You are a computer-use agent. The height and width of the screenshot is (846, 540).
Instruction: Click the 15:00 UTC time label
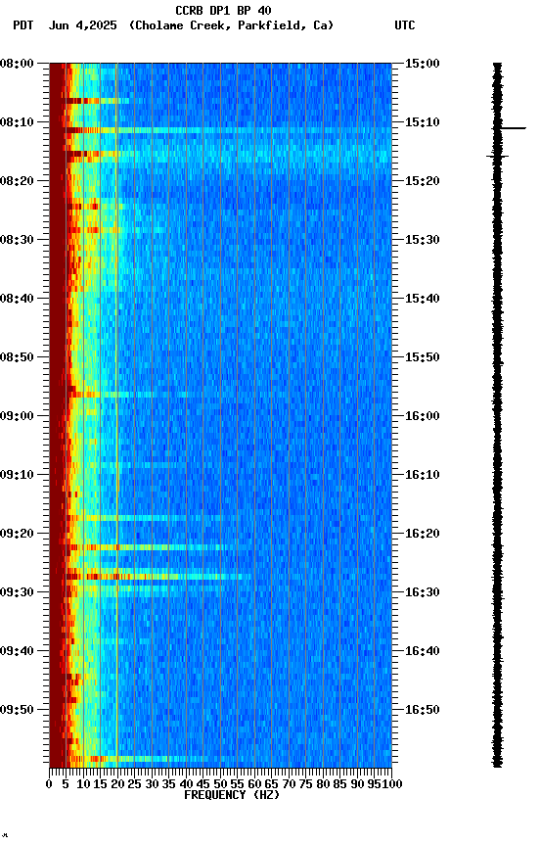(x=422, y=64)
